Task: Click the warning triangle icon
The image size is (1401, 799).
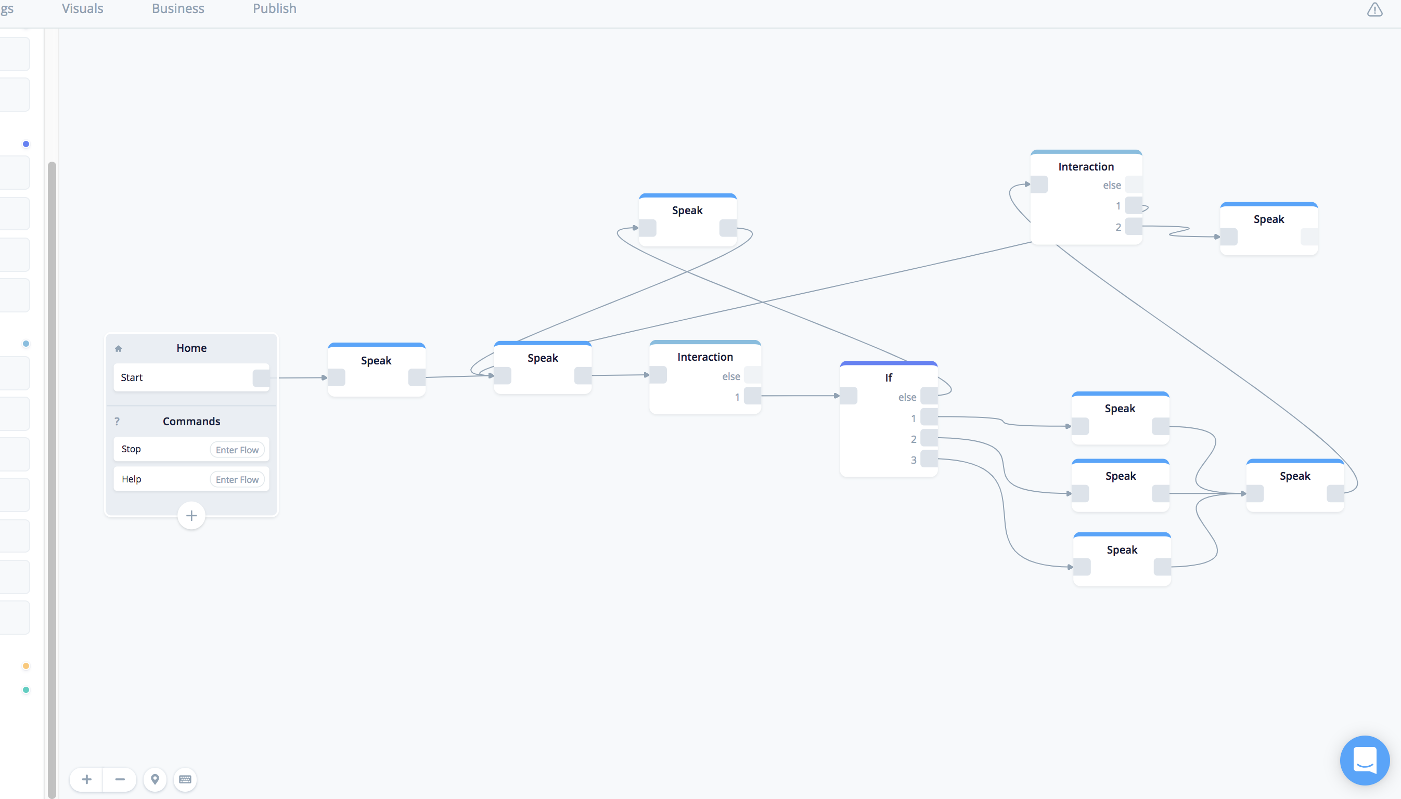Action: [1374, 10]
